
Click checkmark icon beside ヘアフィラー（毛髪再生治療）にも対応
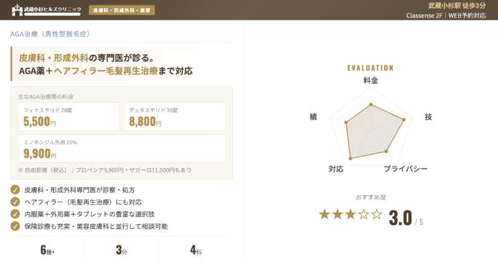pyautogui.click(x=16, y=202)
